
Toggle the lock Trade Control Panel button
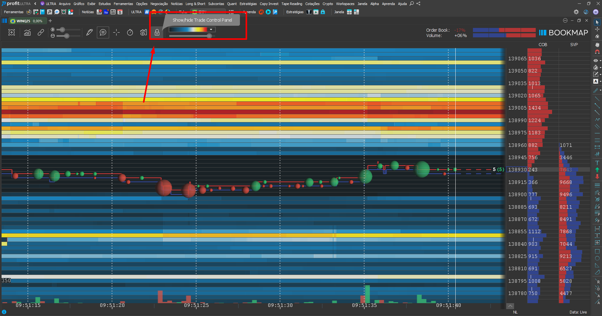(157, 32)
